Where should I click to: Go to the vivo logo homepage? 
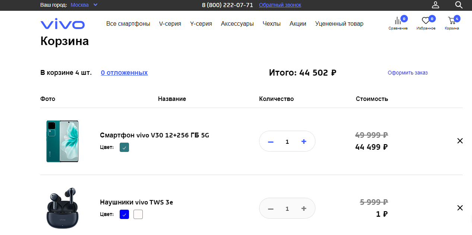[63, 25]
